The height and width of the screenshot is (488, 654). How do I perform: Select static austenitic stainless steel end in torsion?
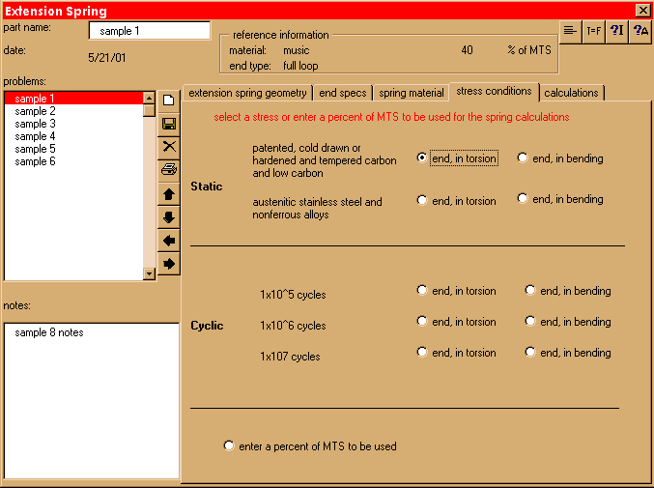(422, 201)
